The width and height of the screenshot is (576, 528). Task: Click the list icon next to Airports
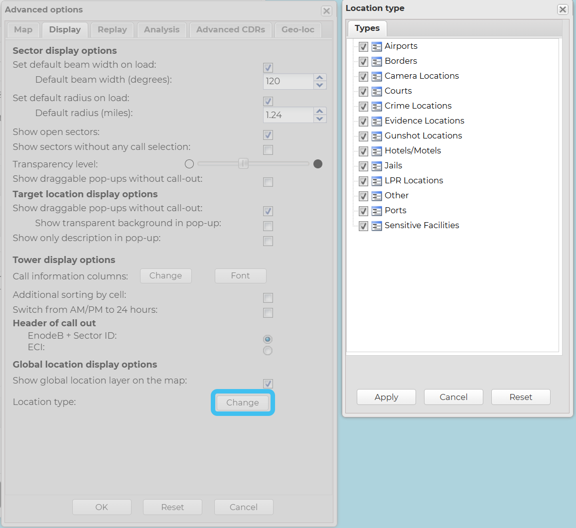(377, 47)
